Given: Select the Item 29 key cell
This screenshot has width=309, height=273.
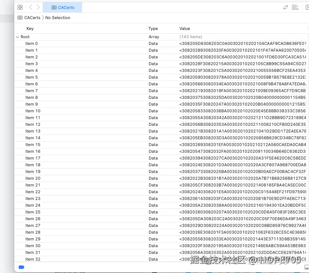Looking at the screenshot, I should coord(33,239).
